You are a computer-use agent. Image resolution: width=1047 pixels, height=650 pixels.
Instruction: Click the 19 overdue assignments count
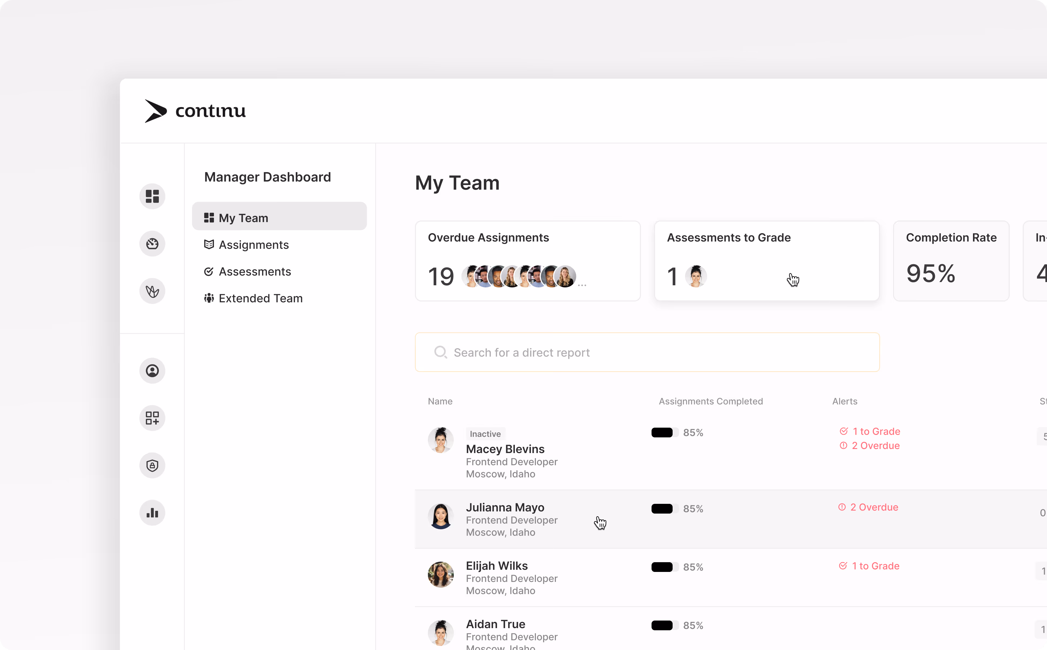(x=441, y=276)
